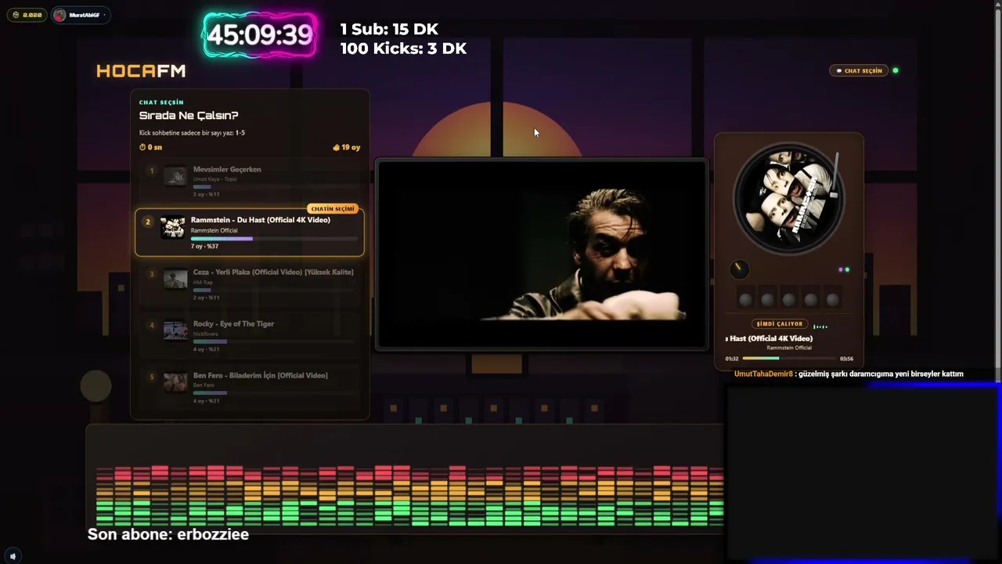Select Rammstein - Du Hast song title in the vote list

tap(260, 220)
